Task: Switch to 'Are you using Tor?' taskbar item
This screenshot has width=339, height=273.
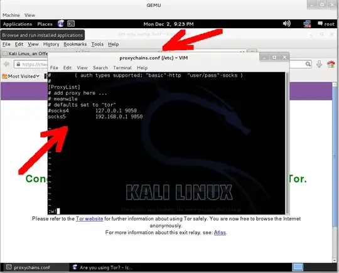Action: coord(103,267)
